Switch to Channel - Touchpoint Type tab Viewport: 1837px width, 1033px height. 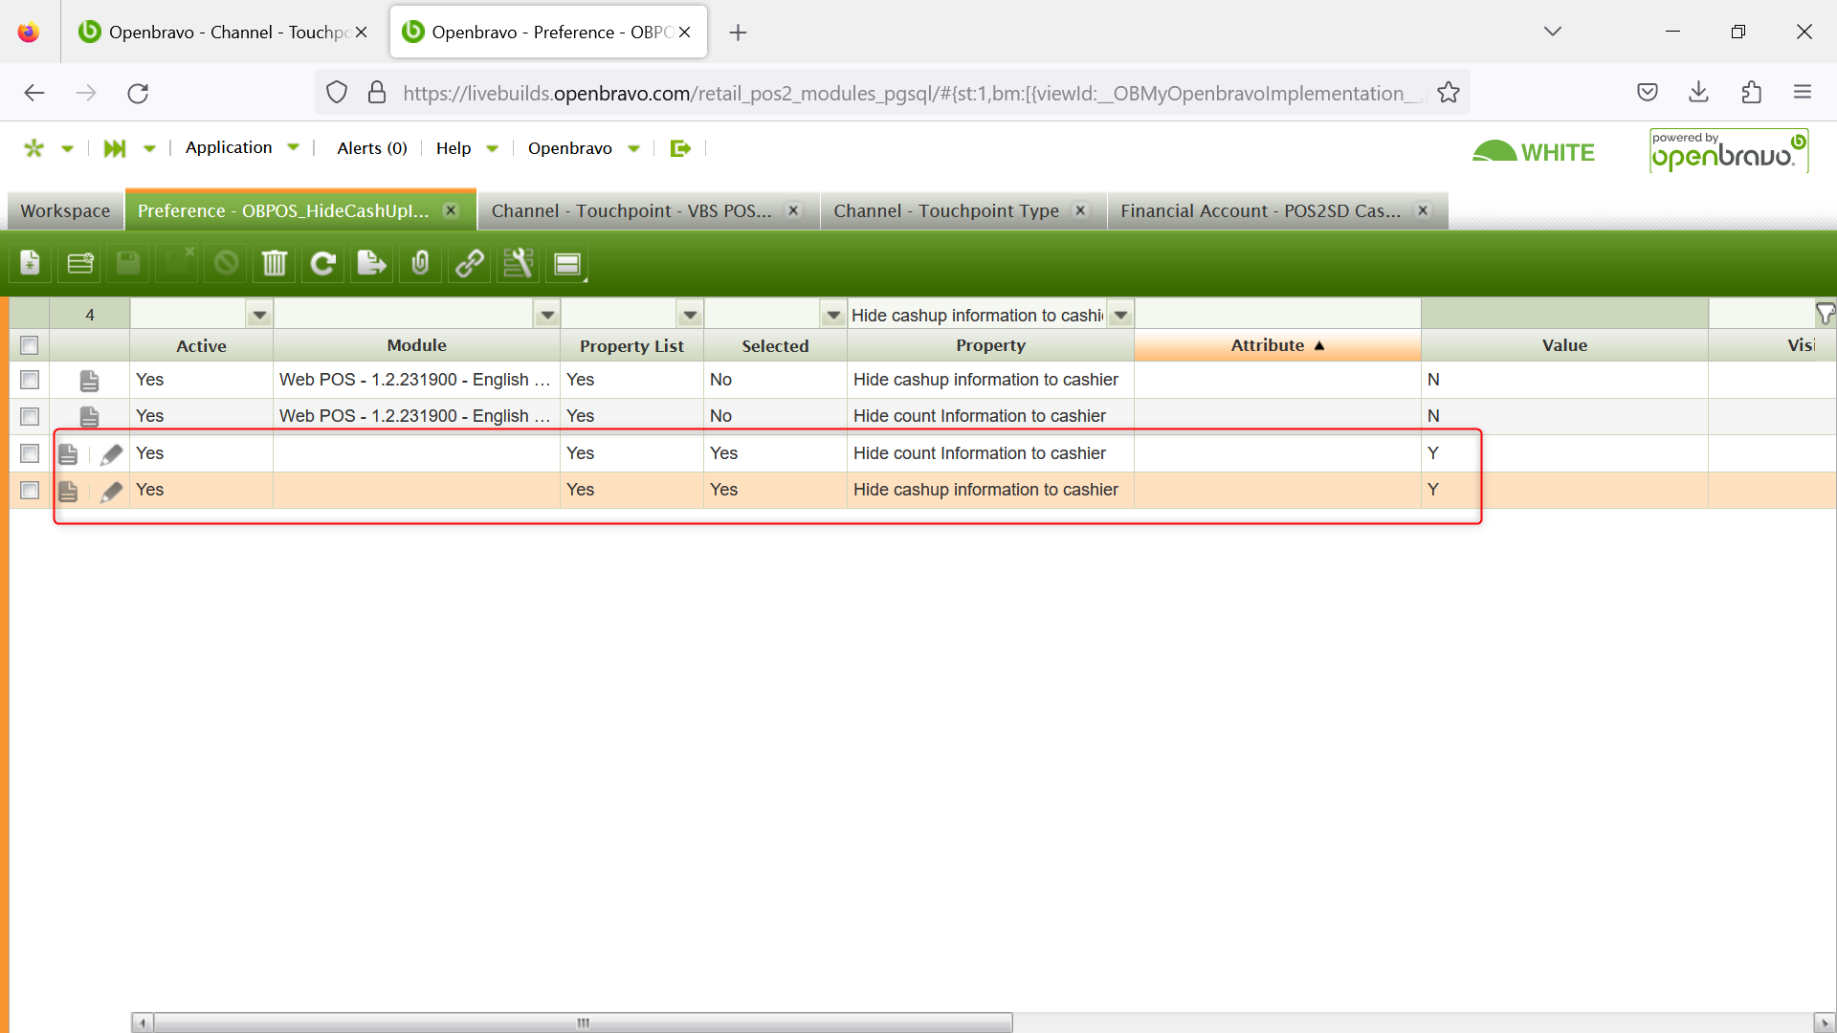click(945, 210)
